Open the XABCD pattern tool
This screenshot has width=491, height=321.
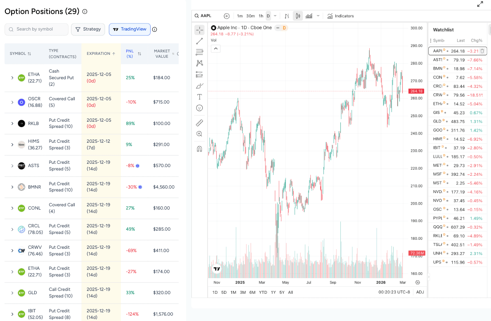tap(199, 63)
